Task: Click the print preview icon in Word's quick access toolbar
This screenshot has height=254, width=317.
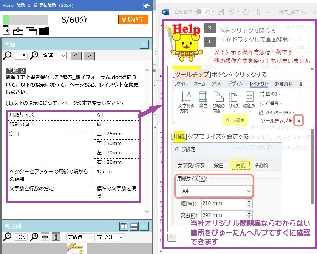Action: pyautogui.click(x=257, y=12)
